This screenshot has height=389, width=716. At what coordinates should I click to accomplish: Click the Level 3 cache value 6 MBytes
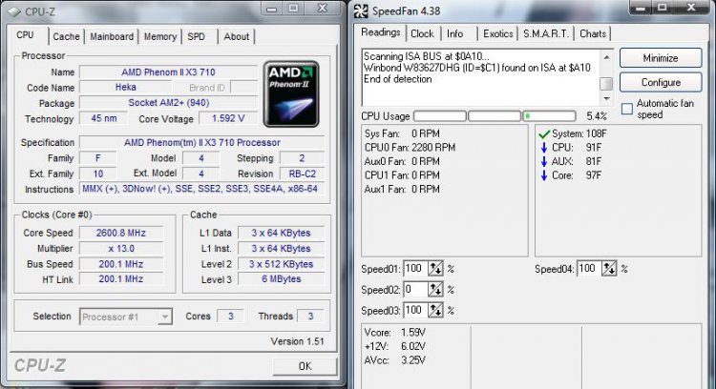coord(282,279)
